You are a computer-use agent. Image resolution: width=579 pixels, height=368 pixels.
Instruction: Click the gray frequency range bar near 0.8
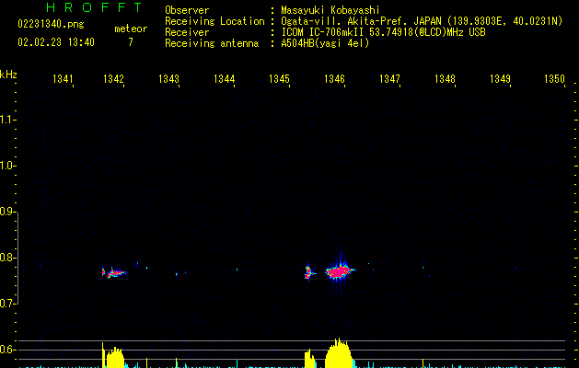click(17, 259)
